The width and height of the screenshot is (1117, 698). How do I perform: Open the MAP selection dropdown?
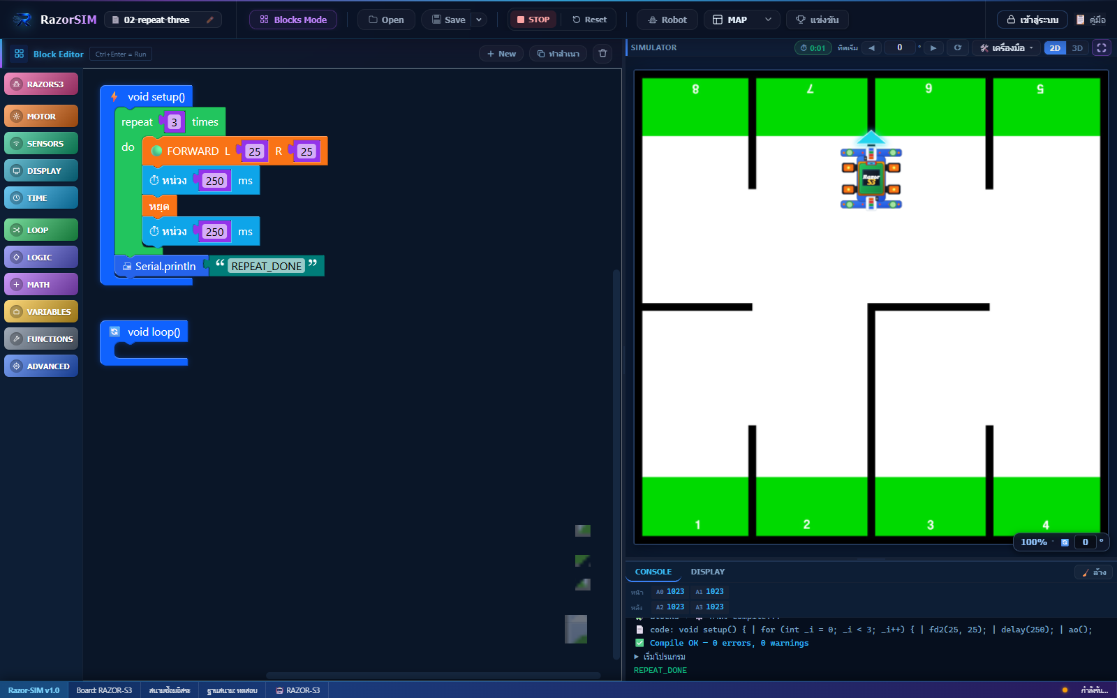[742, 20]
